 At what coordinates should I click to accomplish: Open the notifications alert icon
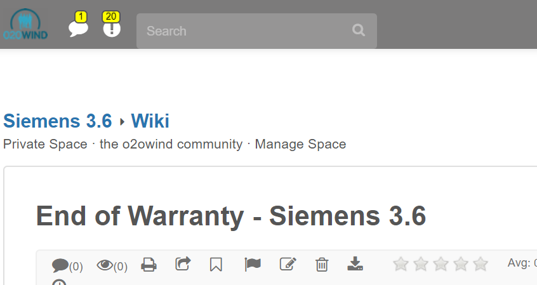point(112,29)
